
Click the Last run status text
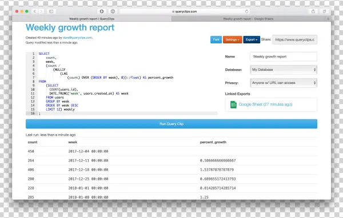[50, 135]
